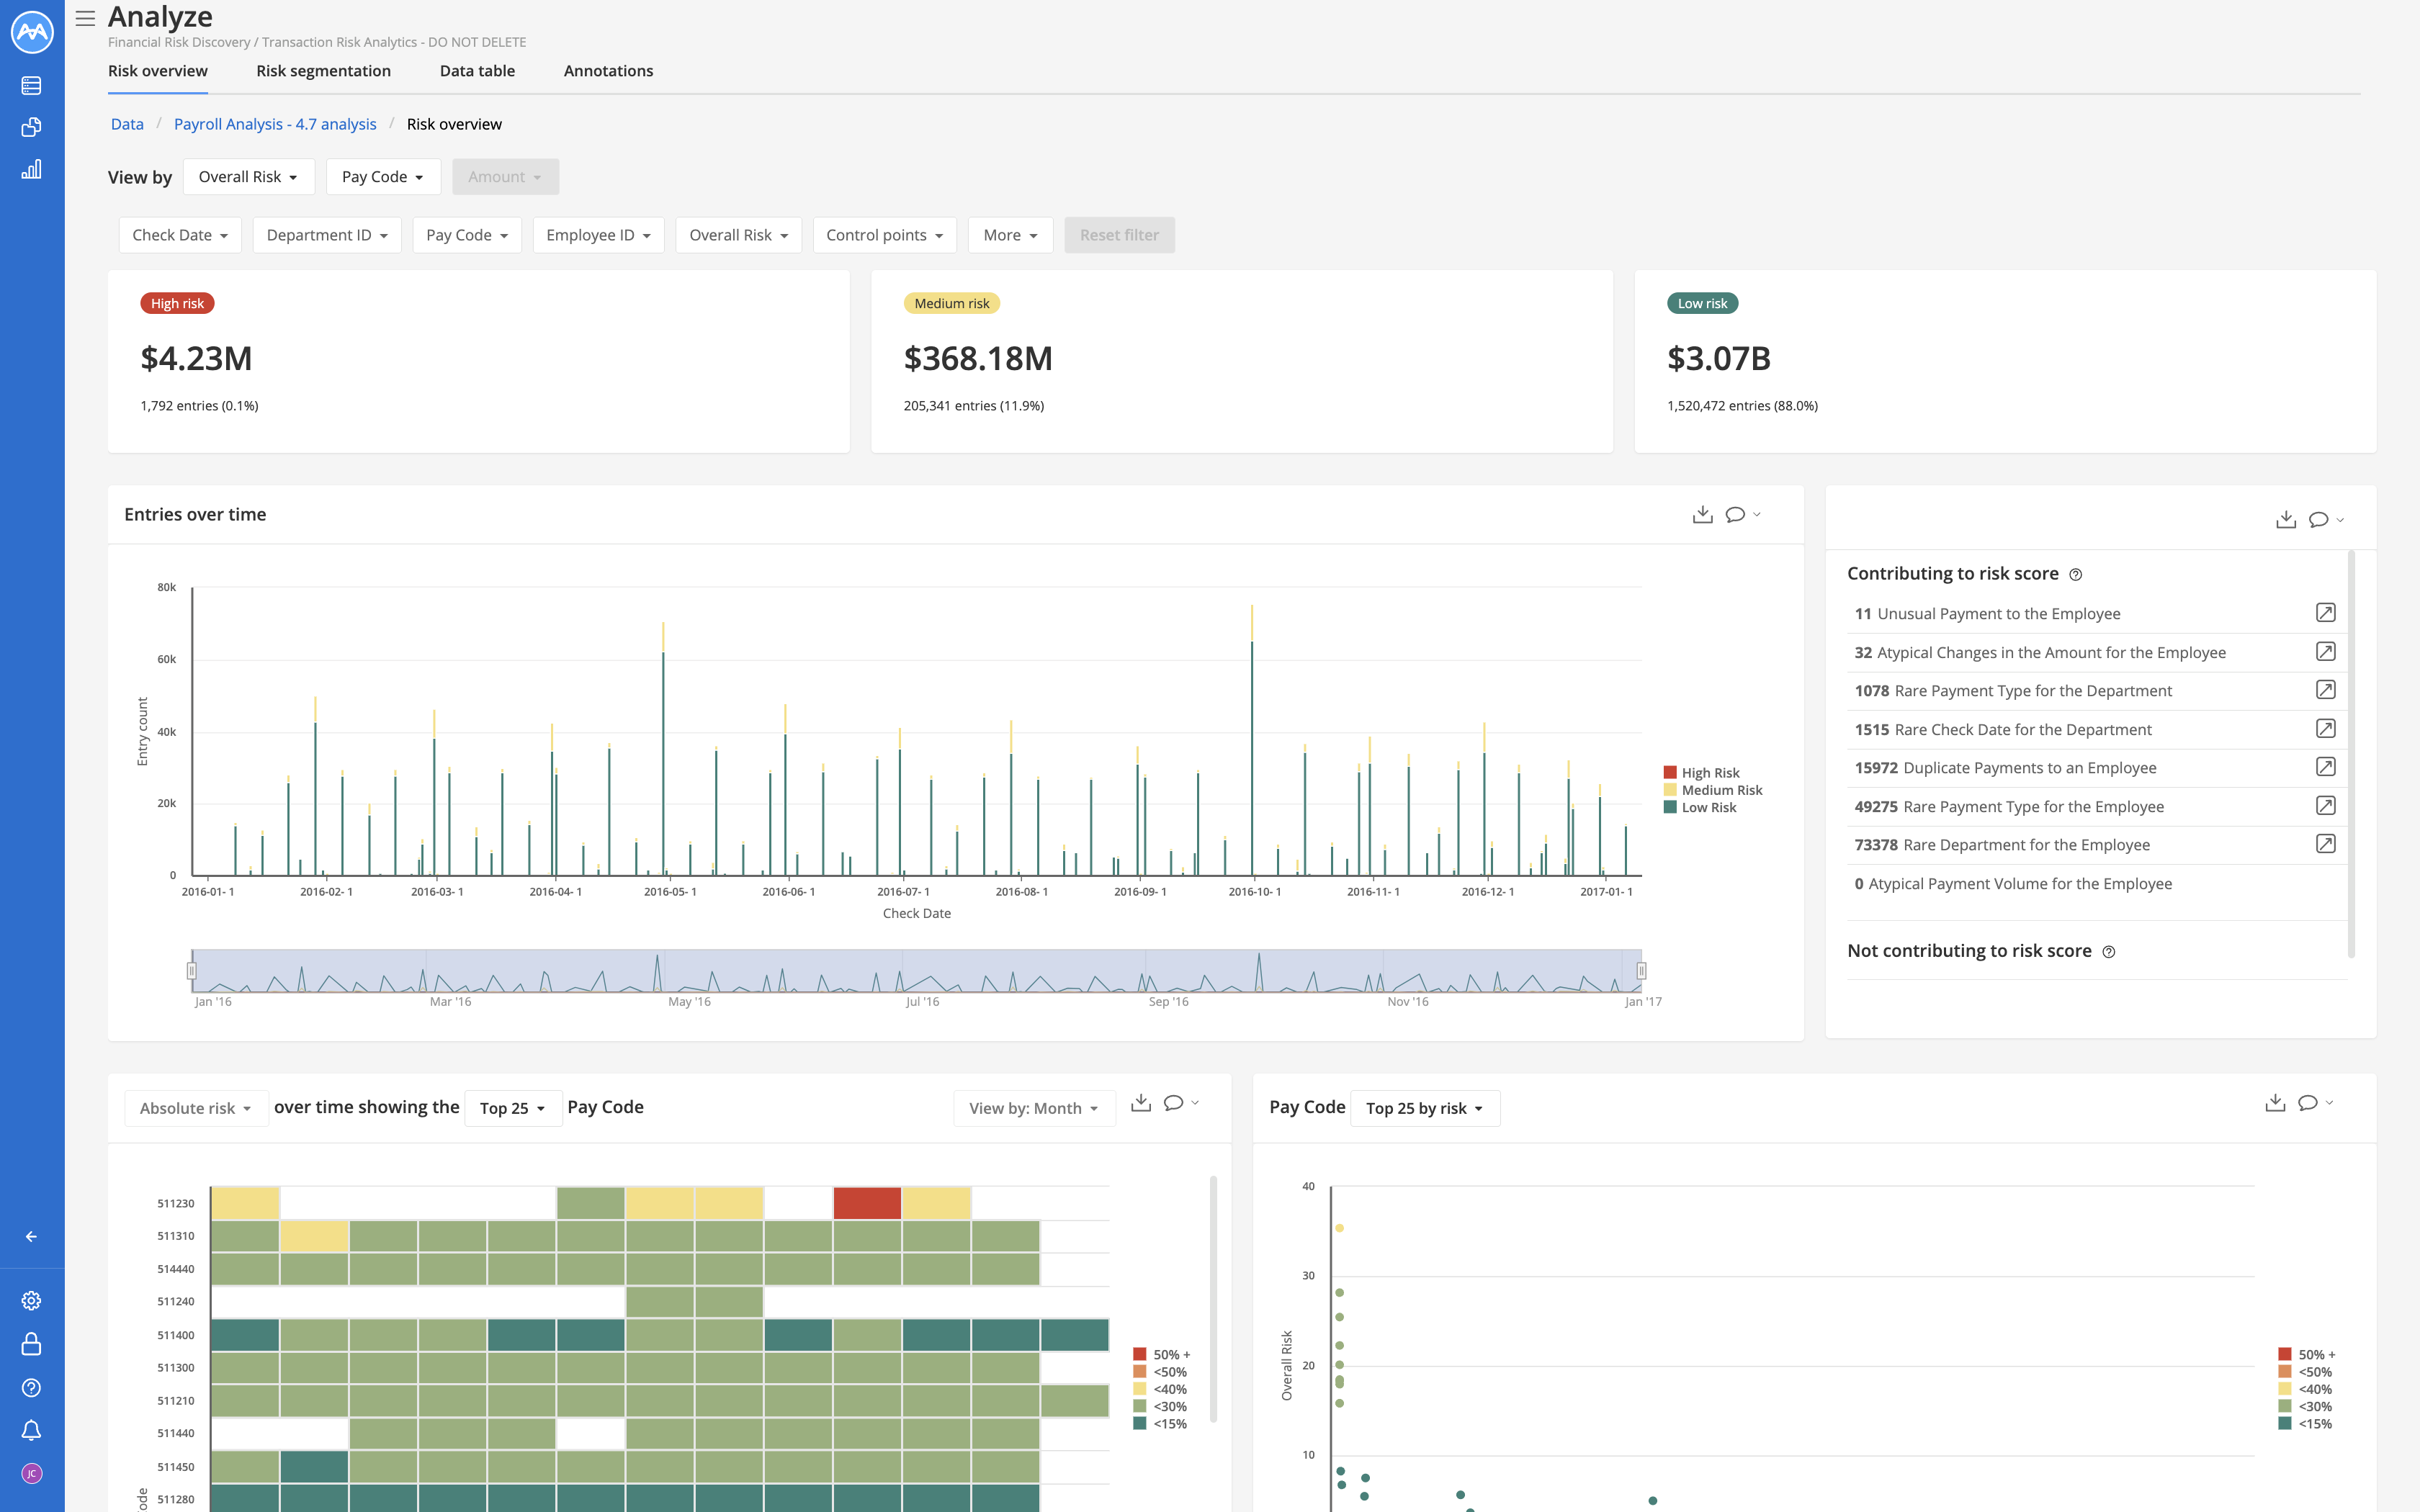Change View by: Month dropdown
The width and height of the screenshot is (2420, 1512).
1033,1108
